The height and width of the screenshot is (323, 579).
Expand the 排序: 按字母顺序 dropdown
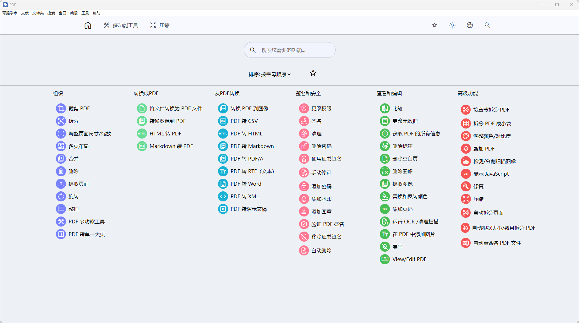(x=270, y=74)
